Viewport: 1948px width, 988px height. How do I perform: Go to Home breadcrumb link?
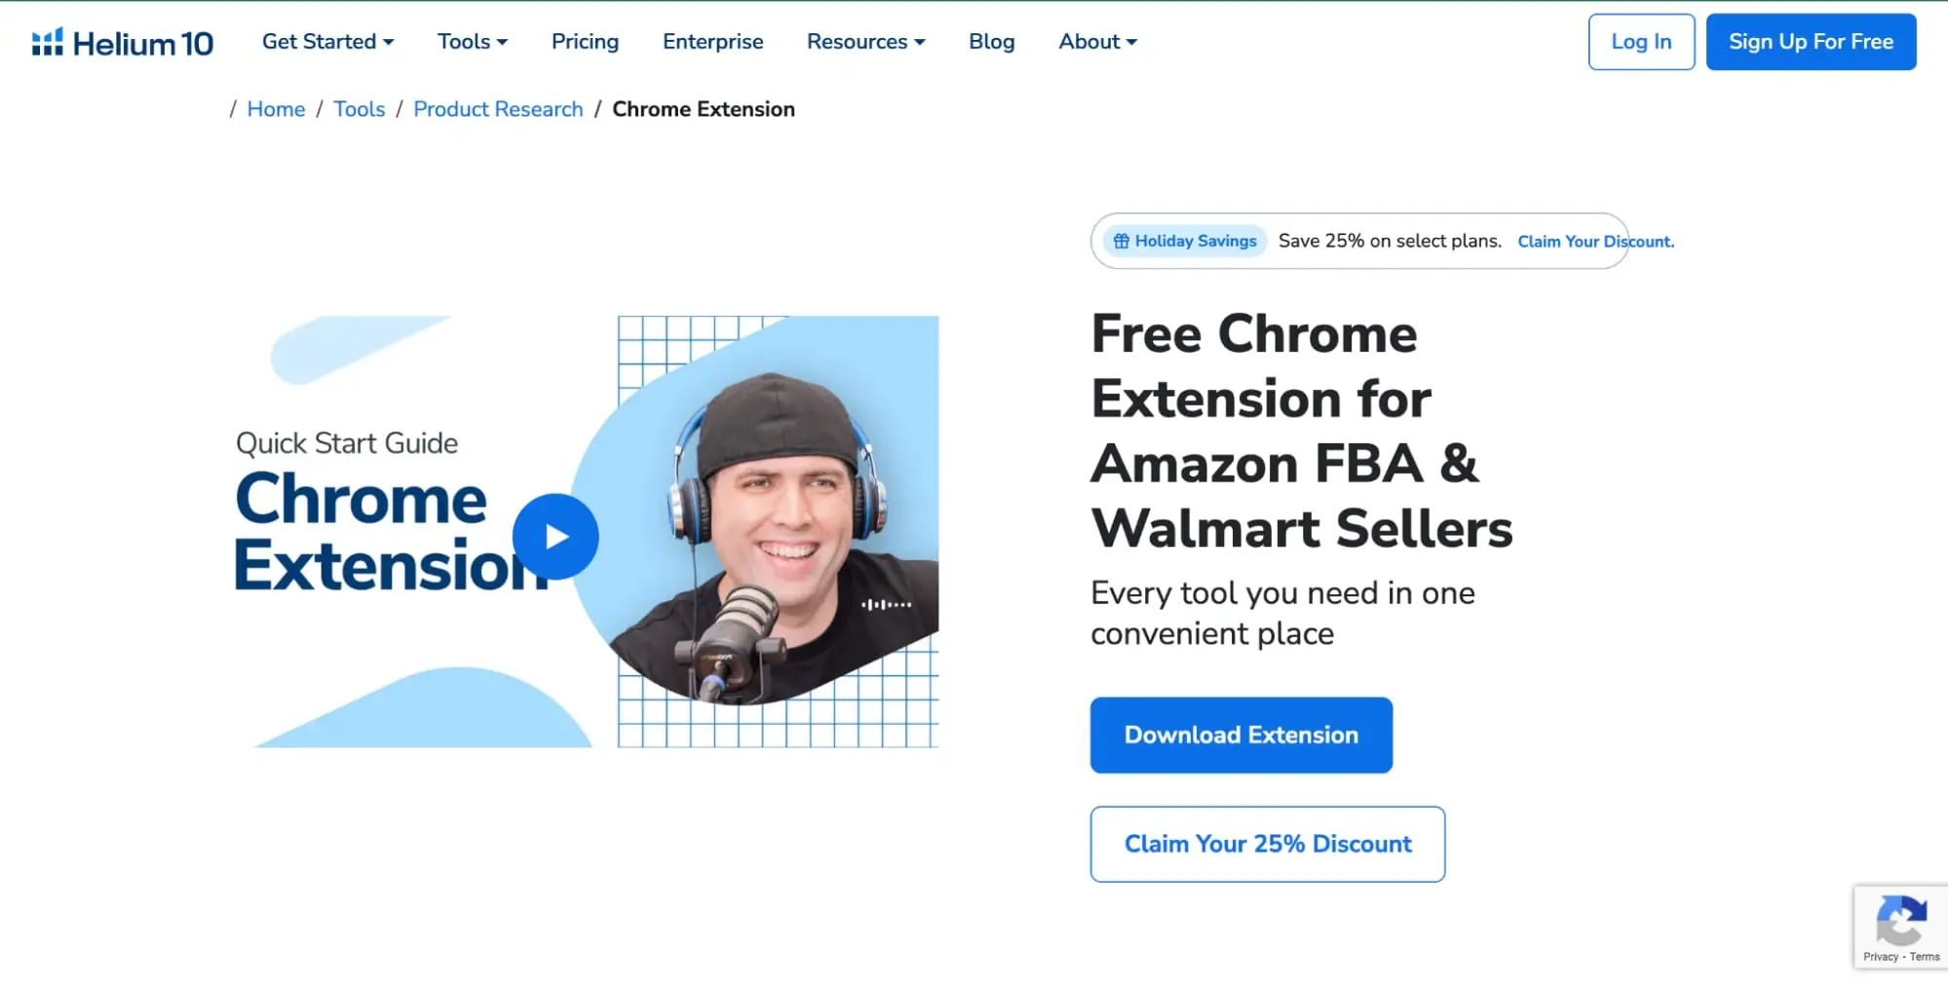click(276, 109)
